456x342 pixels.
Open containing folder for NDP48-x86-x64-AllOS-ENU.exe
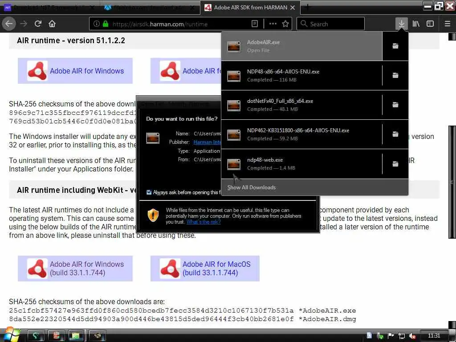point(395,76)
